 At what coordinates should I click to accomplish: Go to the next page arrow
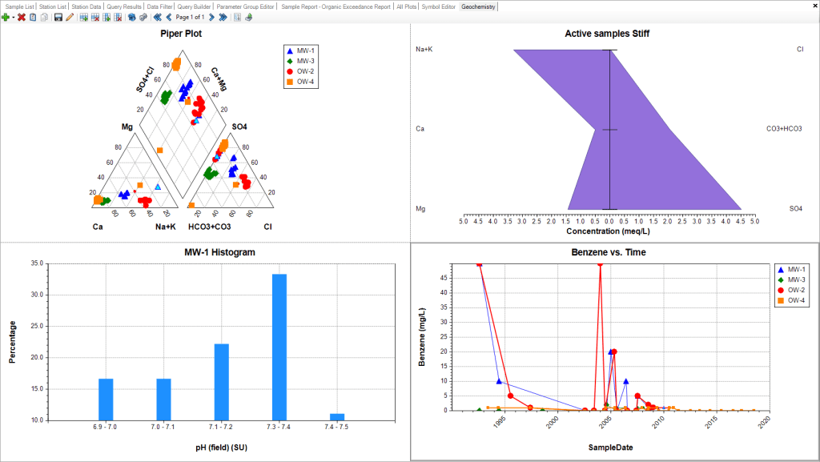click(211, 17)
